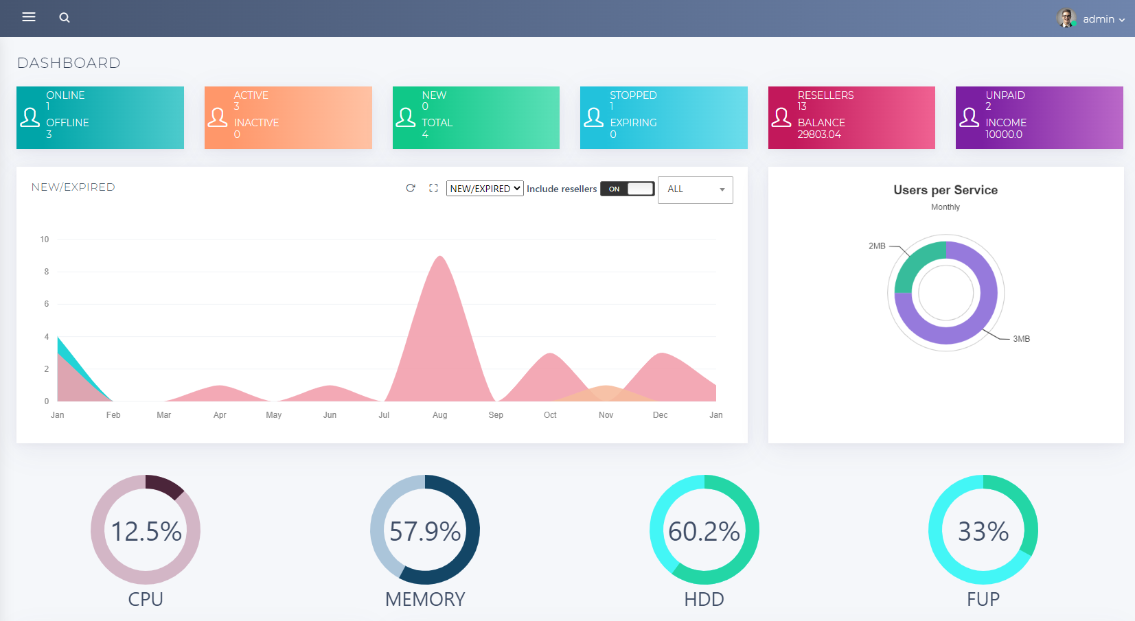Click the user icon on the NEW/TOTAL card
Viewport: 1135px width, 621px height.
click(406, 117)
